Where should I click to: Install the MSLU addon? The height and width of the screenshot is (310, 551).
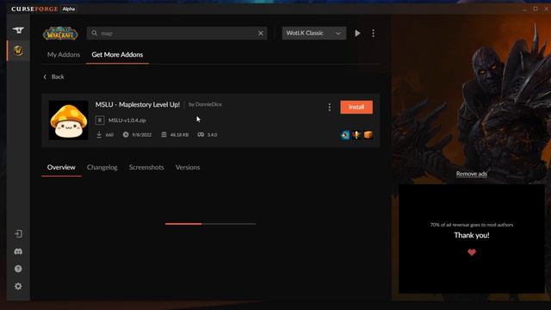click(356, 107)
